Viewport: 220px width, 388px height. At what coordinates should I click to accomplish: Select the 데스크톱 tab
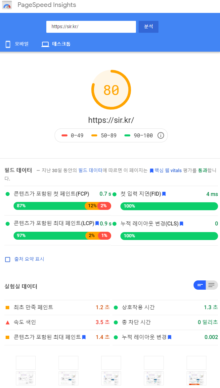point(61,44)
